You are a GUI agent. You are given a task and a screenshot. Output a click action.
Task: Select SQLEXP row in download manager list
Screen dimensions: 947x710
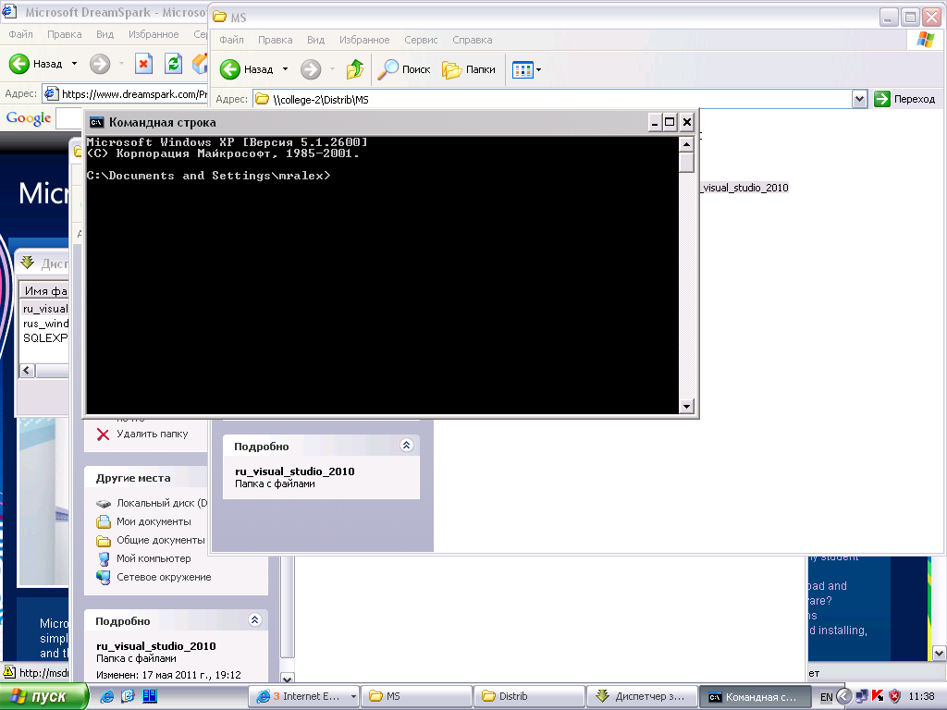[45, 338]
